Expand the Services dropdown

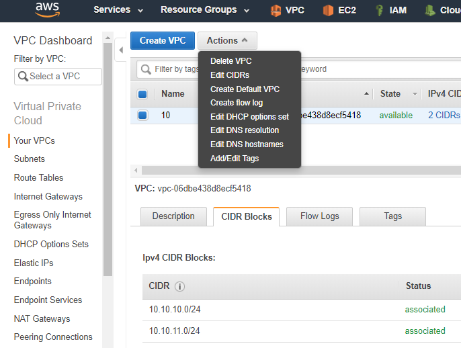[x=118, y=9]
